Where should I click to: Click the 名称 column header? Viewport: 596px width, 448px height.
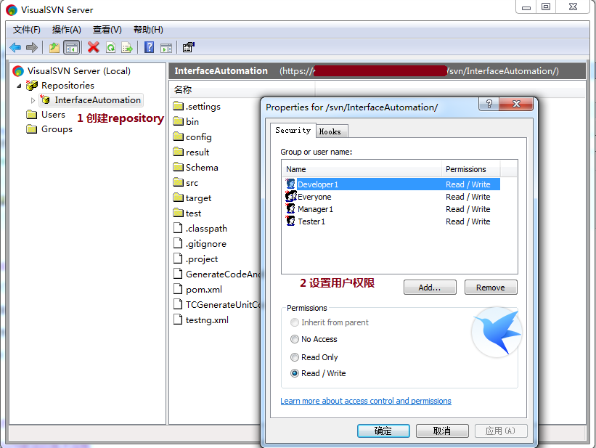[242, 90]
